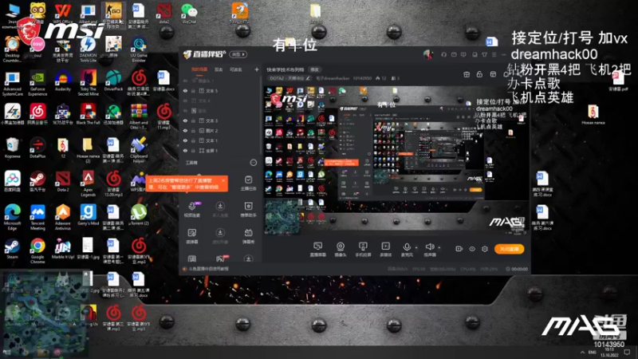The height and width of the screenshot is (359, 638).
Task: Click the stream preview canvas
Action: [x=396, y=160]
